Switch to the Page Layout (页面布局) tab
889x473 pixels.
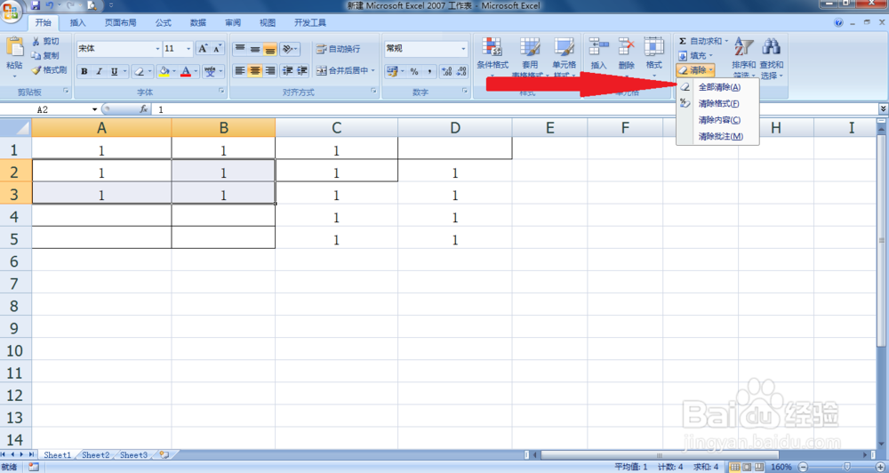(120, 23)
